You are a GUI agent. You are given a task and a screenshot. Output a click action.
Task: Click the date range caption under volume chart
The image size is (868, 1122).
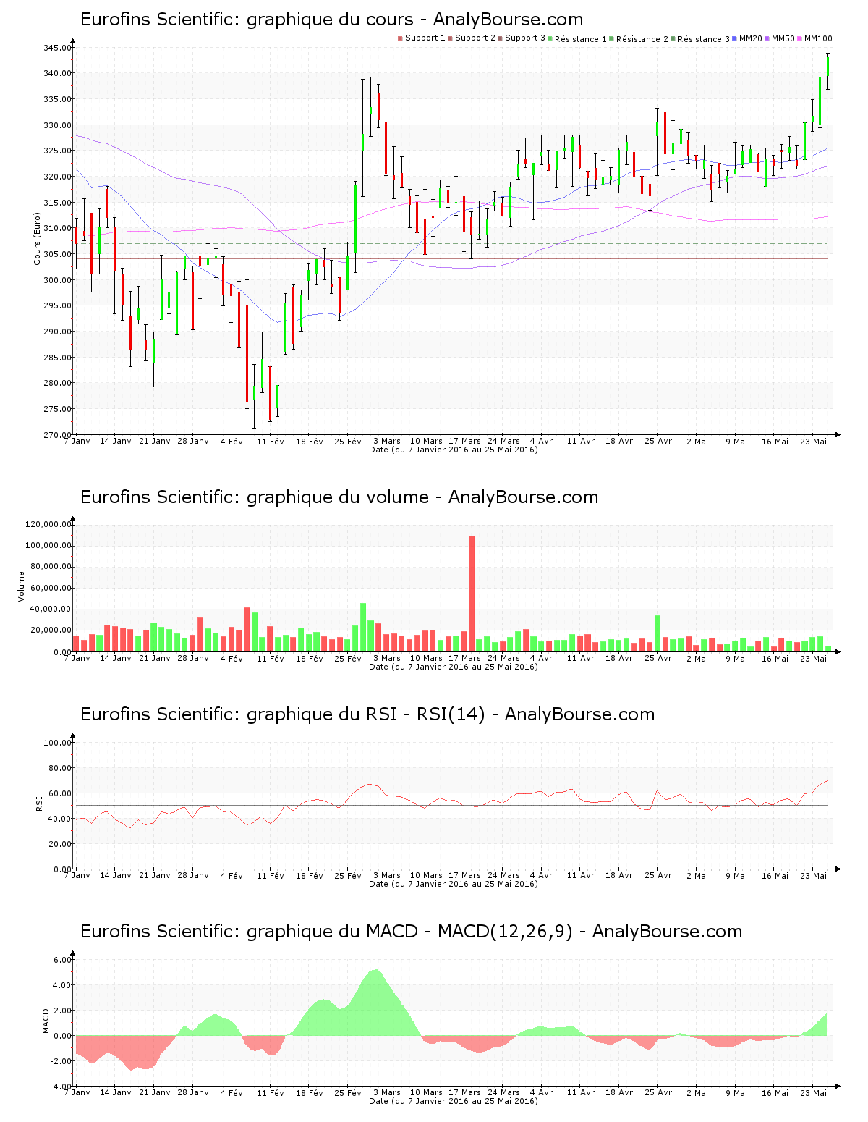coord(454,667)
